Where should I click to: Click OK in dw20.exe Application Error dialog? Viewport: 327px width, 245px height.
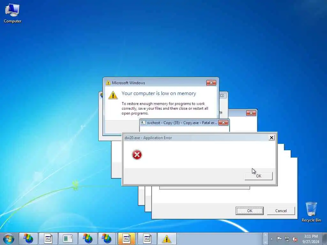tap(259, 176)
